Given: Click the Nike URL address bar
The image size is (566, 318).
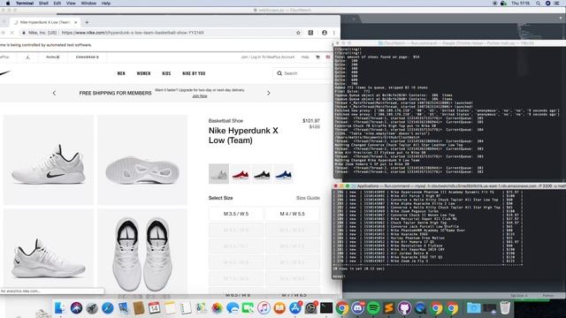Looking at the screenshot, I should point(159,33).
